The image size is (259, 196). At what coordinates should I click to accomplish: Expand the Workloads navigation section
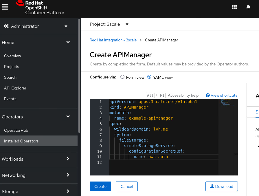68,159
